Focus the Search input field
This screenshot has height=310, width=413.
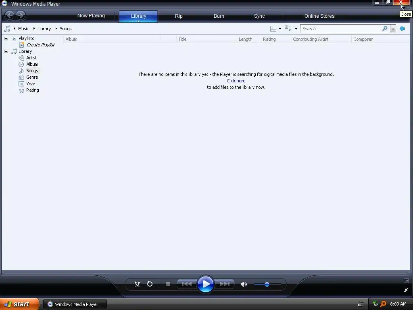click(x=341, y=29)
